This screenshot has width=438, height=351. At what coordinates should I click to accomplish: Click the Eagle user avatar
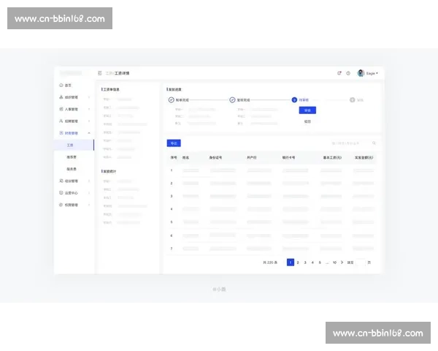point(361,73)
